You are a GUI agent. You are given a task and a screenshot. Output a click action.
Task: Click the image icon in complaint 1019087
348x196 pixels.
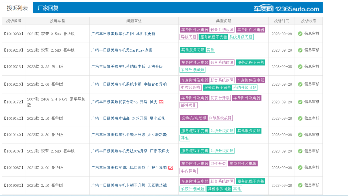click(171, 168)
